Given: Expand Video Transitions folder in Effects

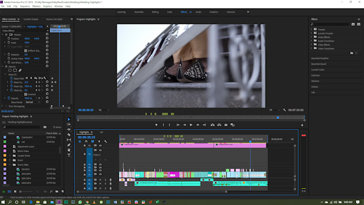Looking at the screenshot, I should pyautogui.click(x=312, y=49).
